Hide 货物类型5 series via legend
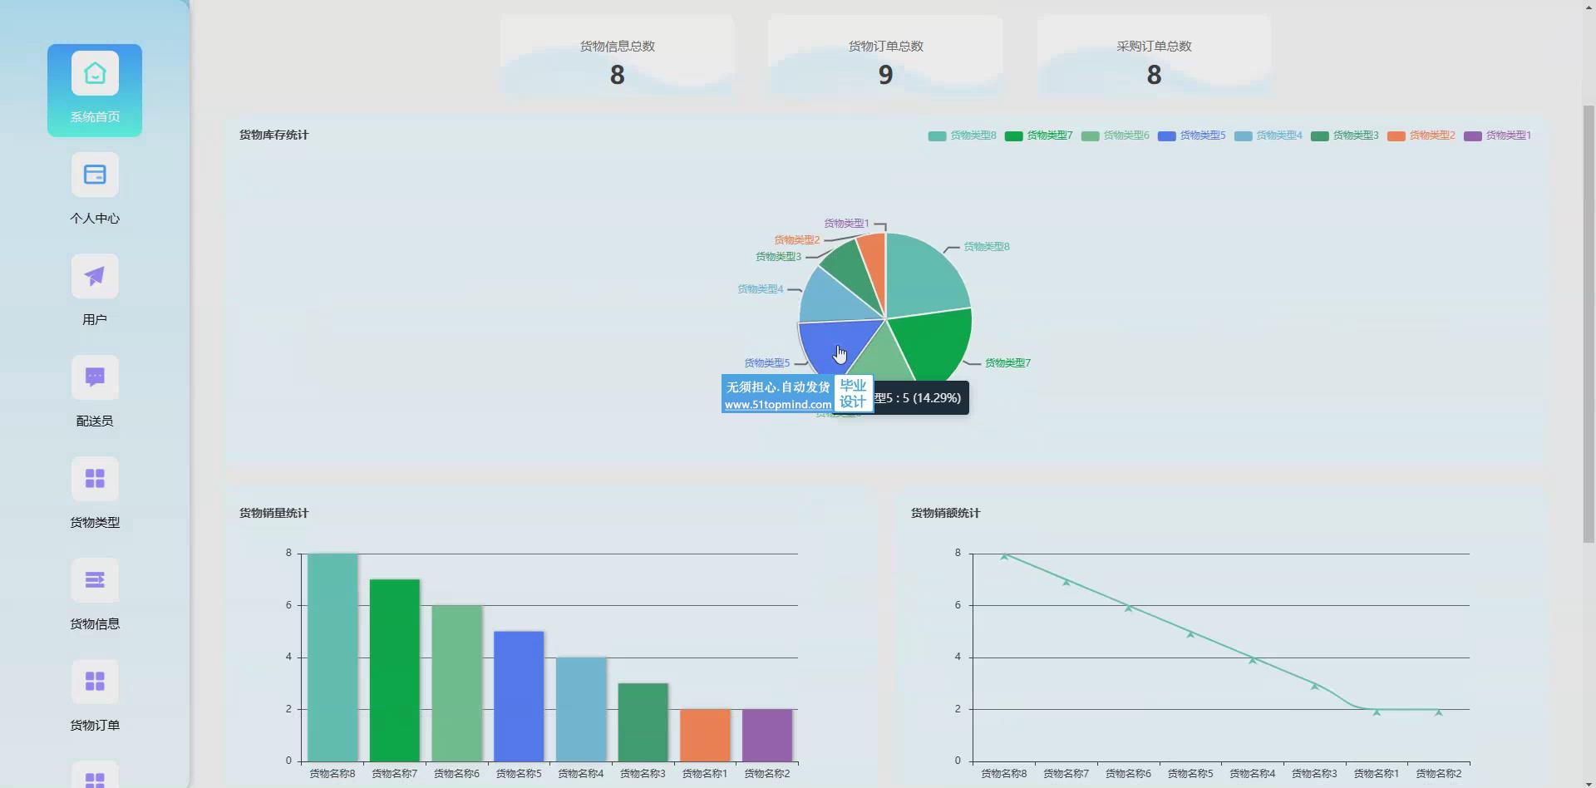The width and height of the screenshot is (1596, 788). [x=1191, y=135]
